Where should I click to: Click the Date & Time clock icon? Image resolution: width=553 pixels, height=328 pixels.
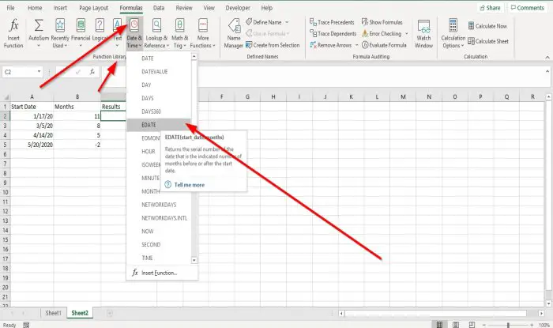pyautogui.click(x=134, y=25)
